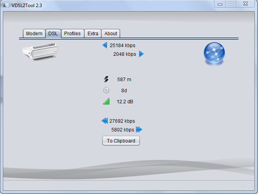The height and width of the screenshot is (194, 258).
Task: Click the VDSL2Tool title bar app icon
Action: coord(6,5)
